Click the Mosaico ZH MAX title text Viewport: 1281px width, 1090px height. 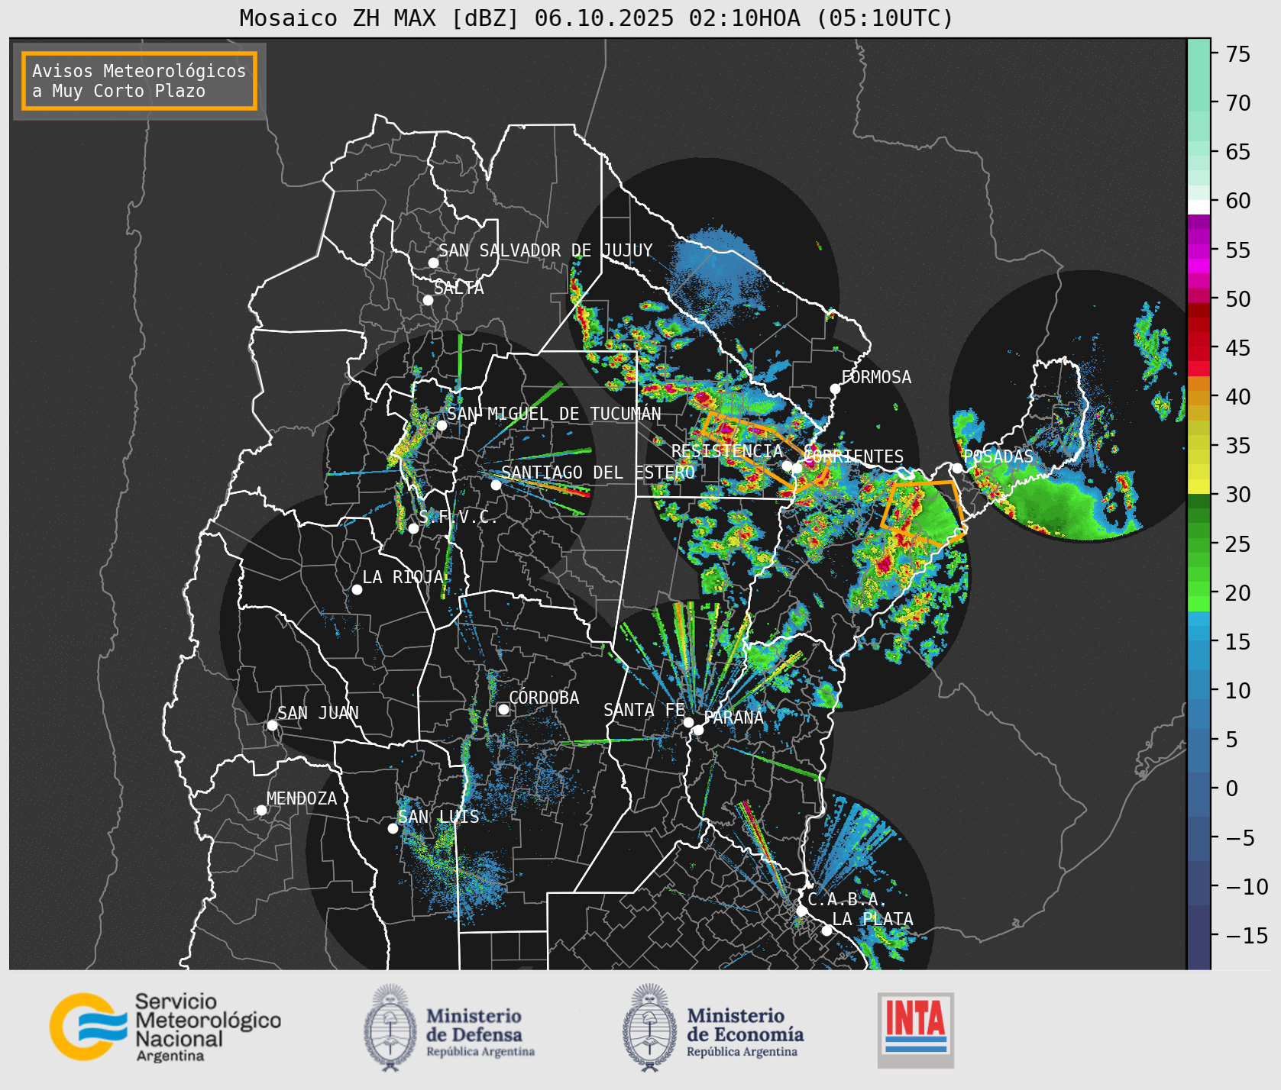point(597,18)
